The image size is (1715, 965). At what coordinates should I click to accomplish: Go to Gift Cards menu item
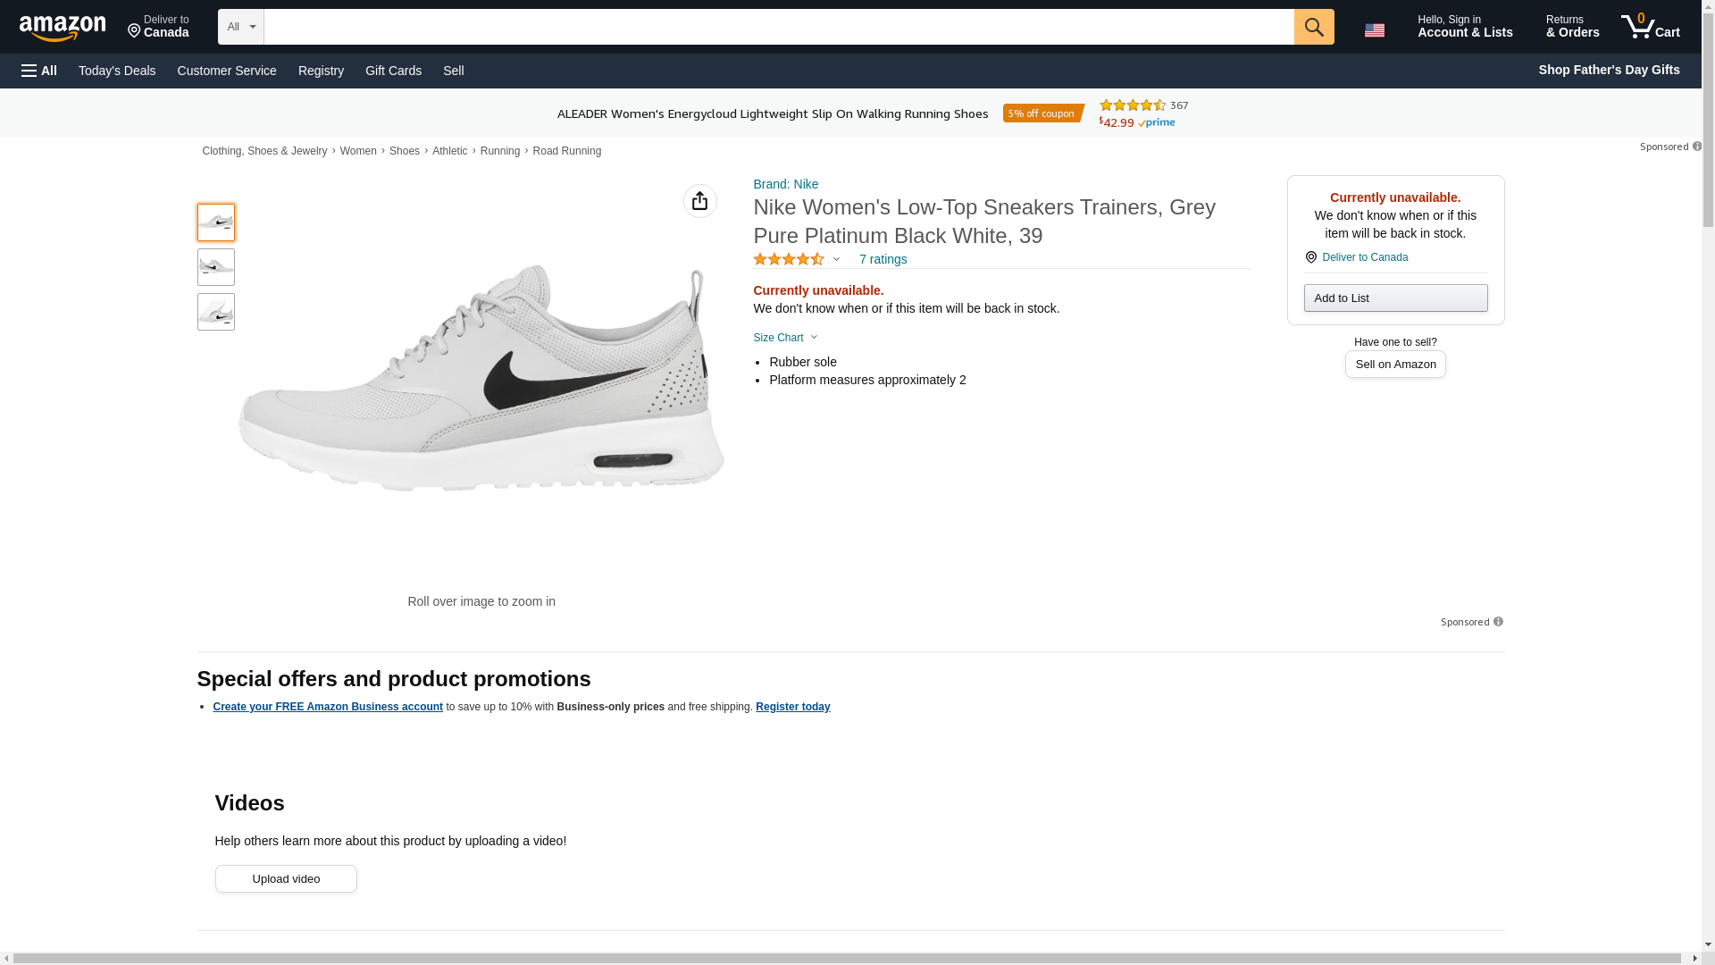click(393, 71)
